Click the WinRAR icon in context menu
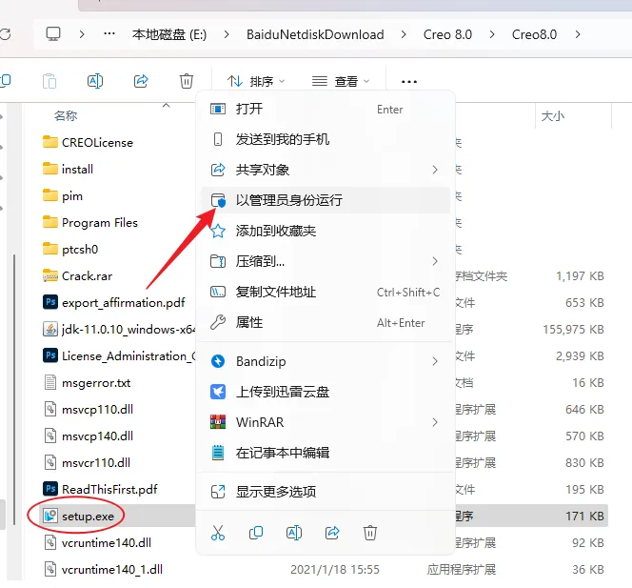632x588 pixels. pos(218,422)
